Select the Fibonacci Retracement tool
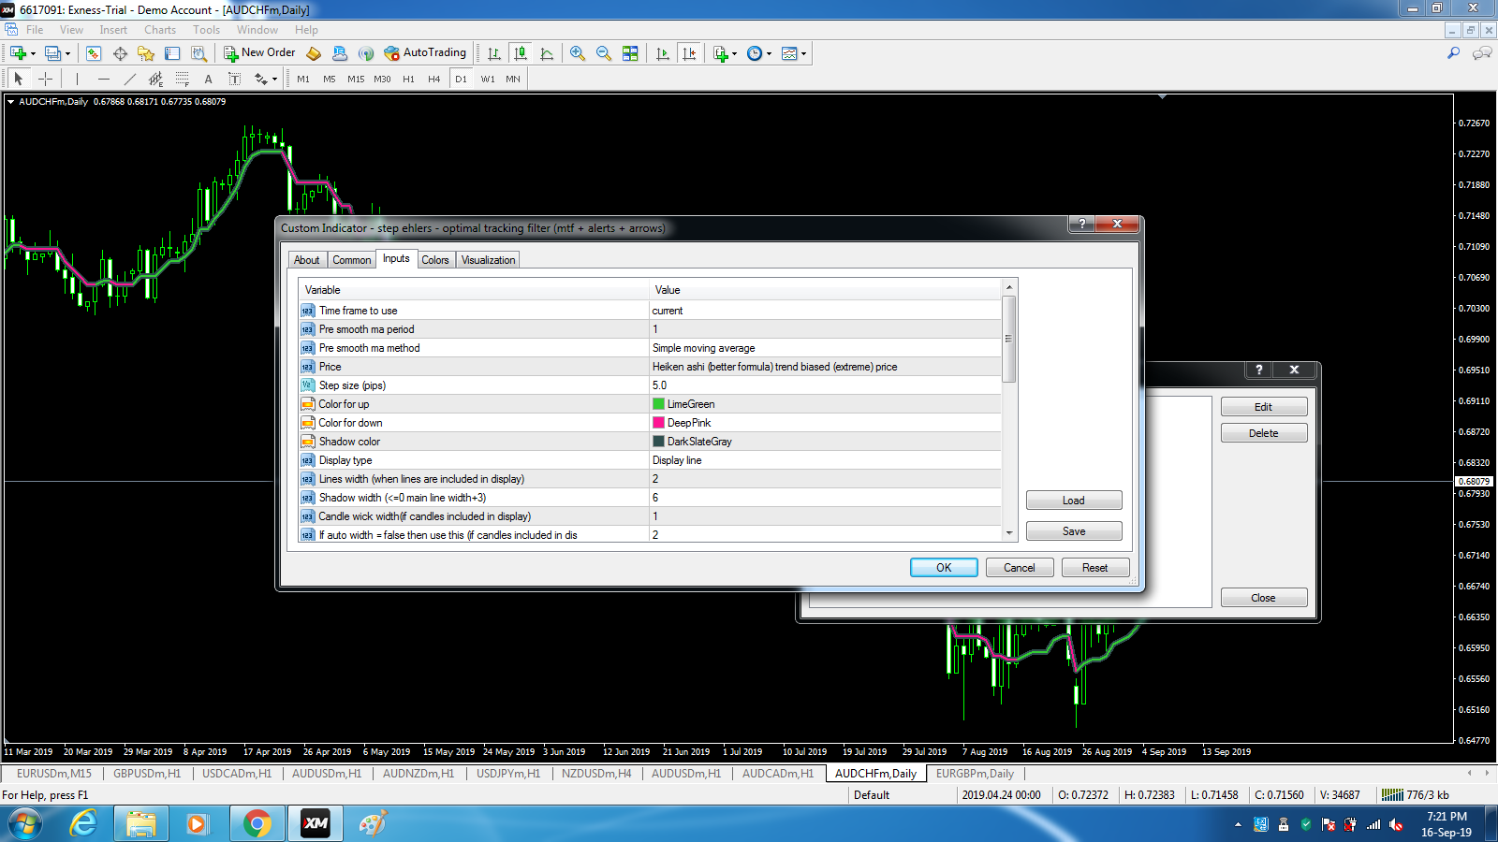The height and width of the screenshot is (842, 1498). point(182,79)
